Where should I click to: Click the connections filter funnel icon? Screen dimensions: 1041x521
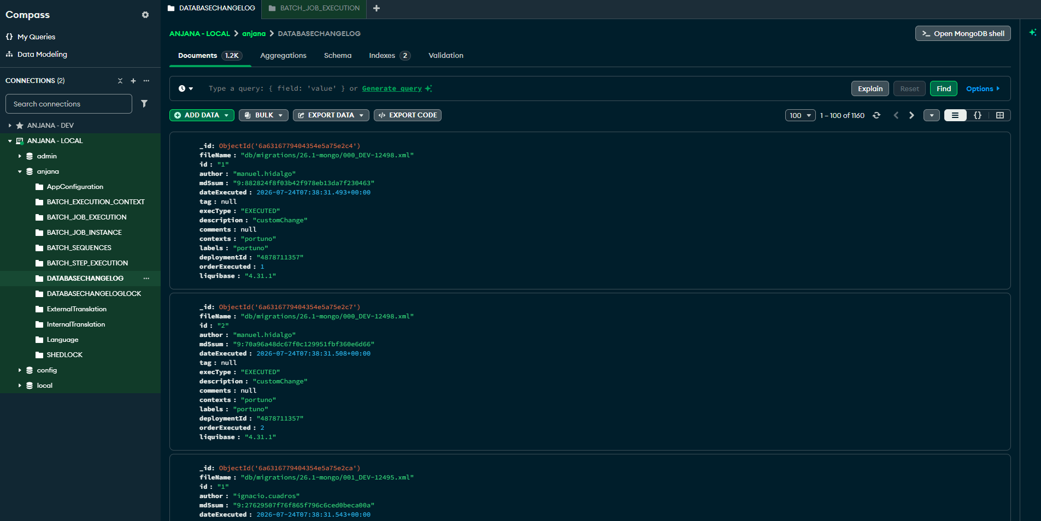pos(144,104)
